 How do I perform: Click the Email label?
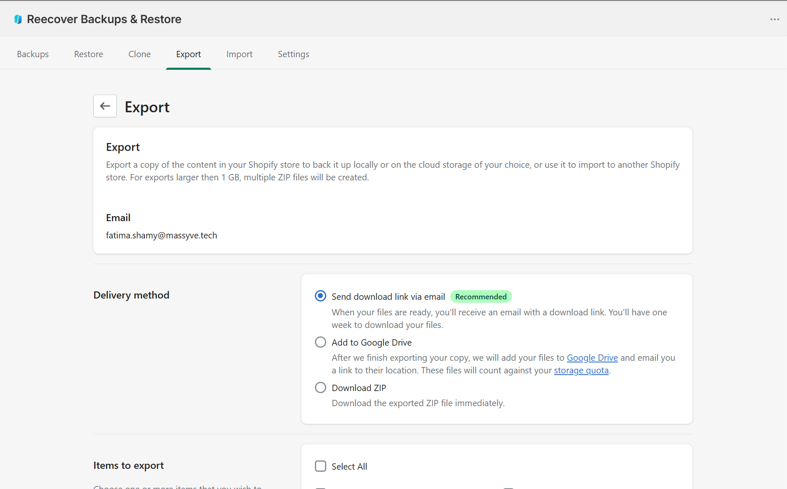(118, 218)
